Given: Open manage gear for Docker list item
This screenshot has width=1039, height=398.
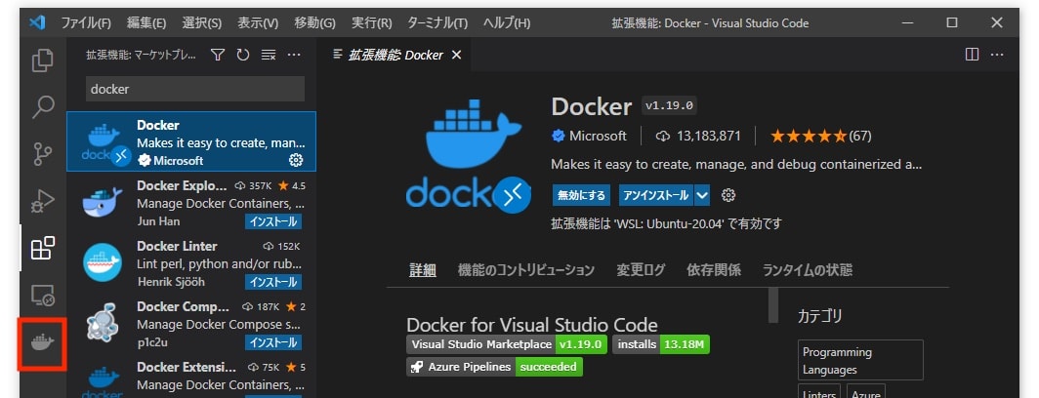Looking at the screenshot, I should (296, 160).
